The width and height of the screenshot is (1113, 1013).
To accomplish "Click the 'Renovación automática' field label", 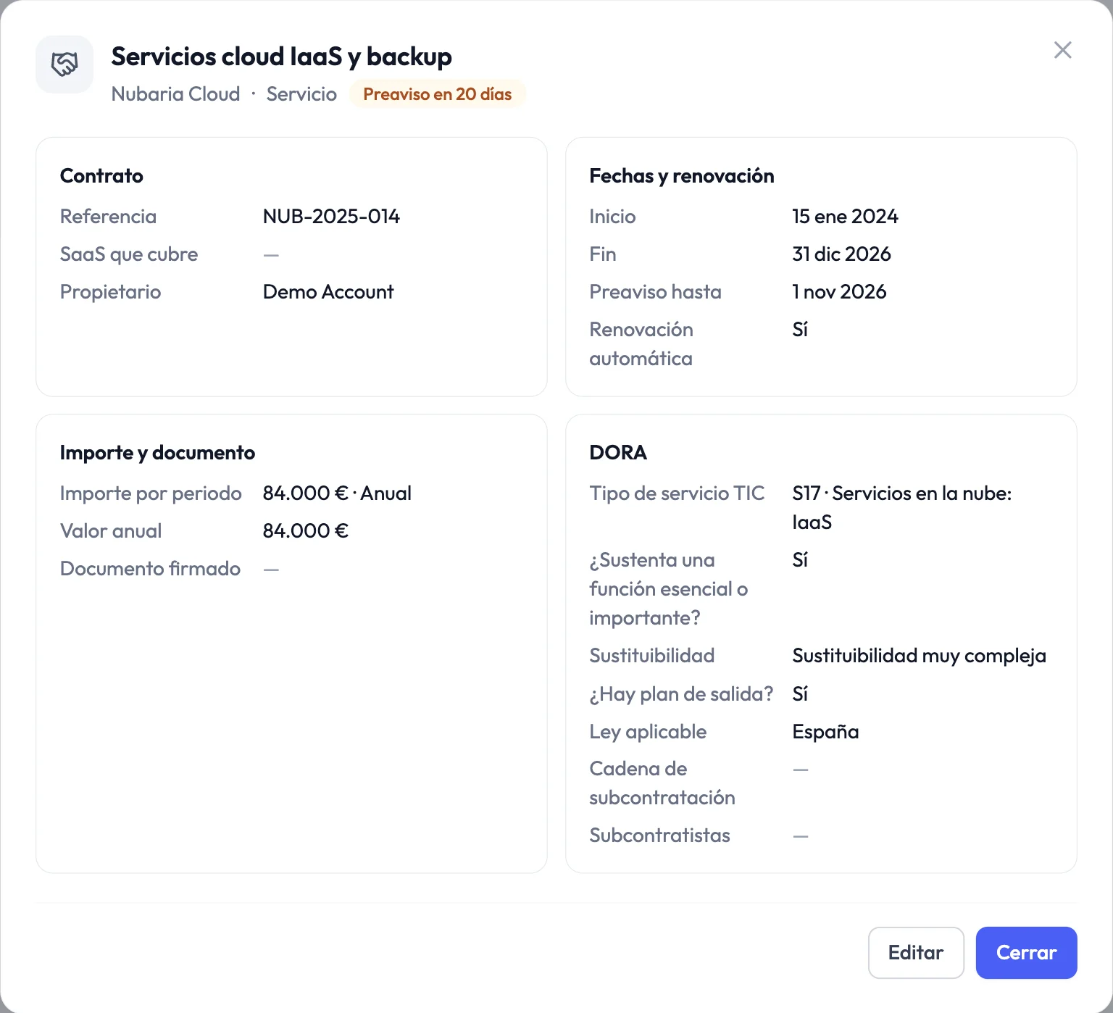I will point(641,344).
